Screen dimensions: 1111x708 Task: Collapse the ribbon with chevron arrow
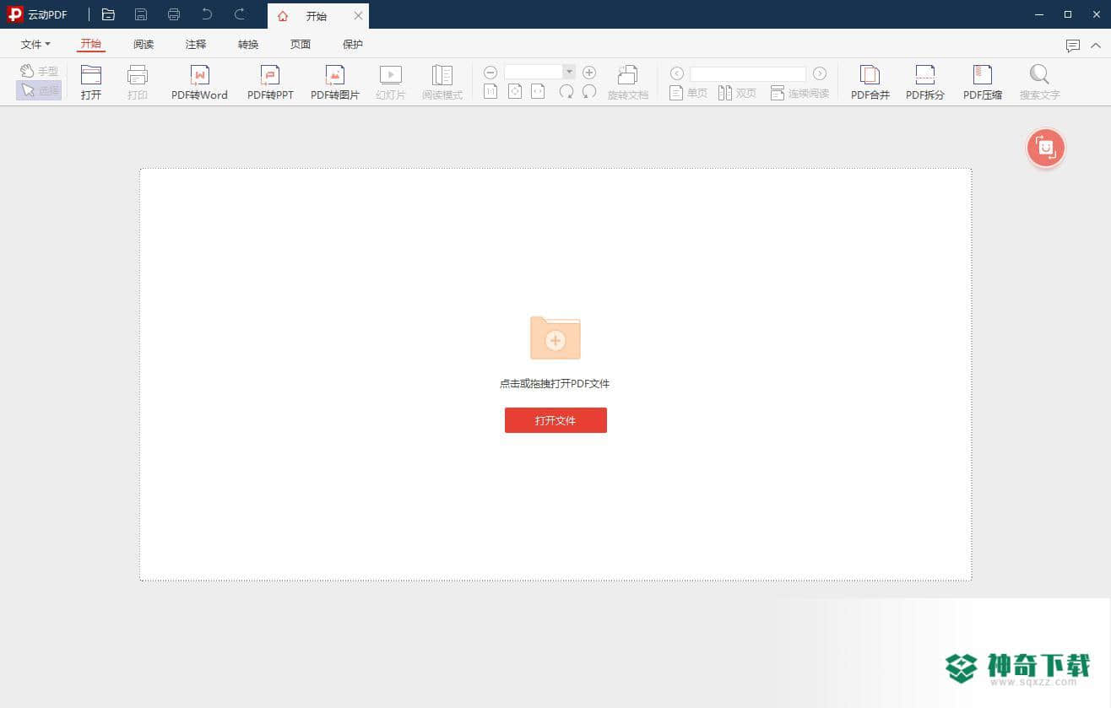[x=1096, y=46]
